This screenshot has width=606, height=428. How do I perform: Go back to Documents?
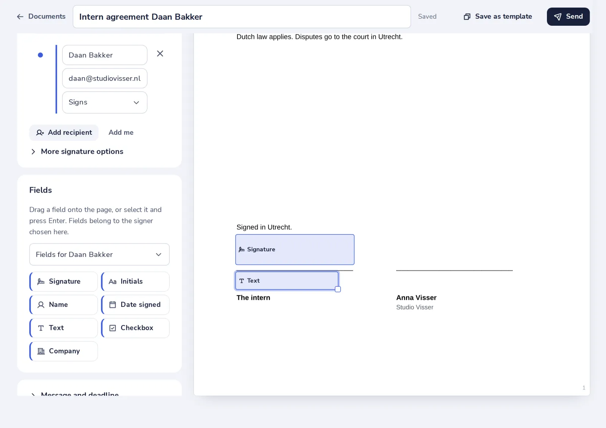(x=41, y=17)
